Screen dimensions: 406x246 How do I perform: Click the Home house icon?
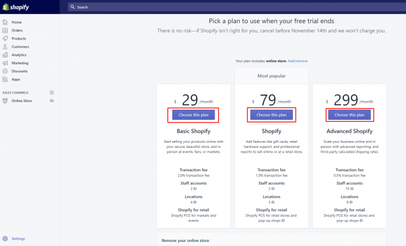[5, 22]
